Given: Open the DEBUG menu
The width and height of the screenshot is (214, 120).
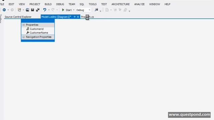Looking at the screenshot, I should click(x=60, y=4).
